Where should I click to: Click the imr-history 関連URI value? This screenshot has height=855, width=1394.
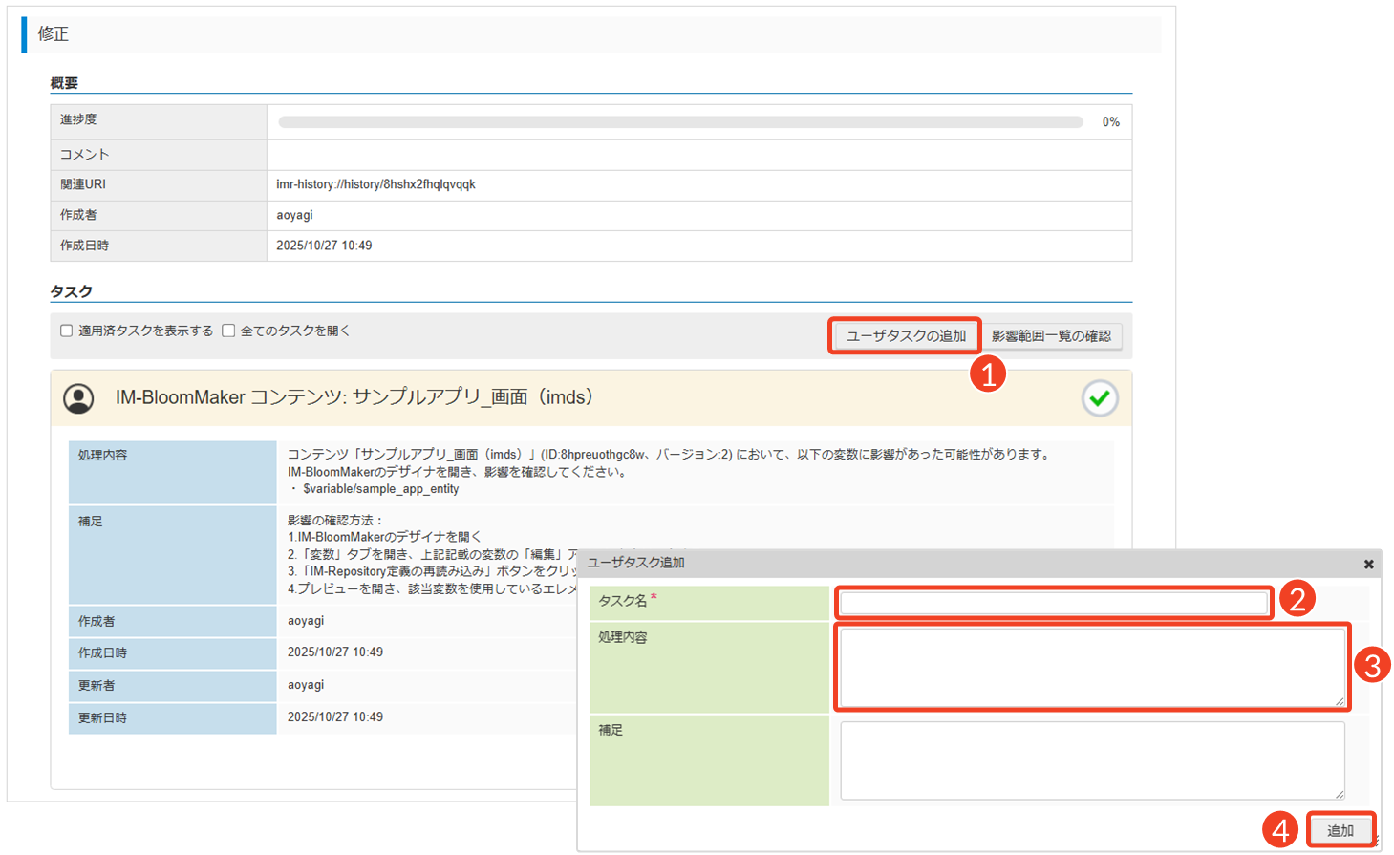(375, 184)
